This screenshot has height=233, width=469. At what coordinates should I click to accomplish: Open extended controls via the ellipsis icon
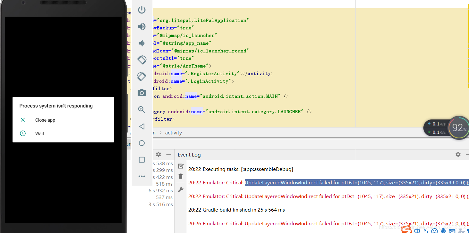(142, 176)
